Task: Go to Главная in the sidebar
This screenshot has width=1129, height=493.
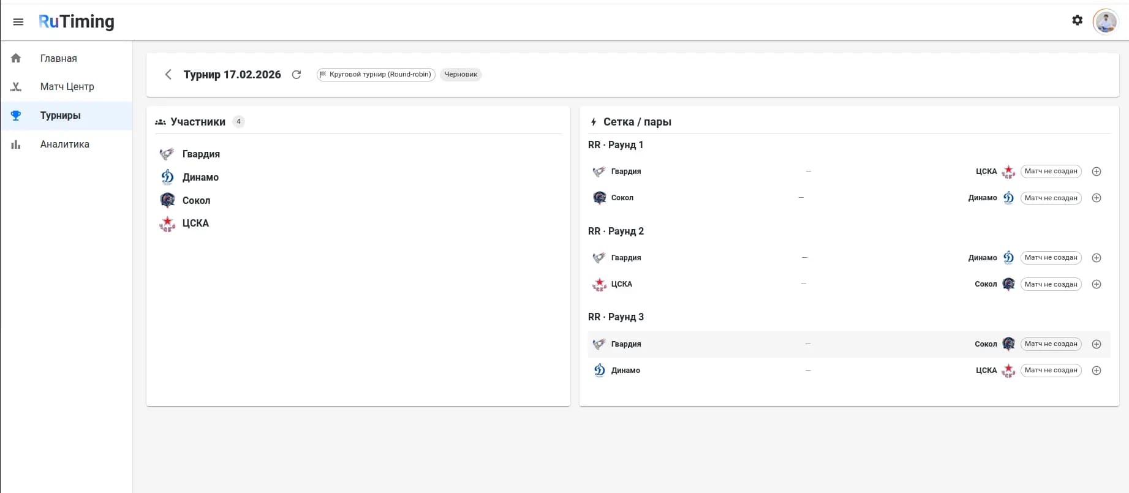Action: tap(59, 58)
